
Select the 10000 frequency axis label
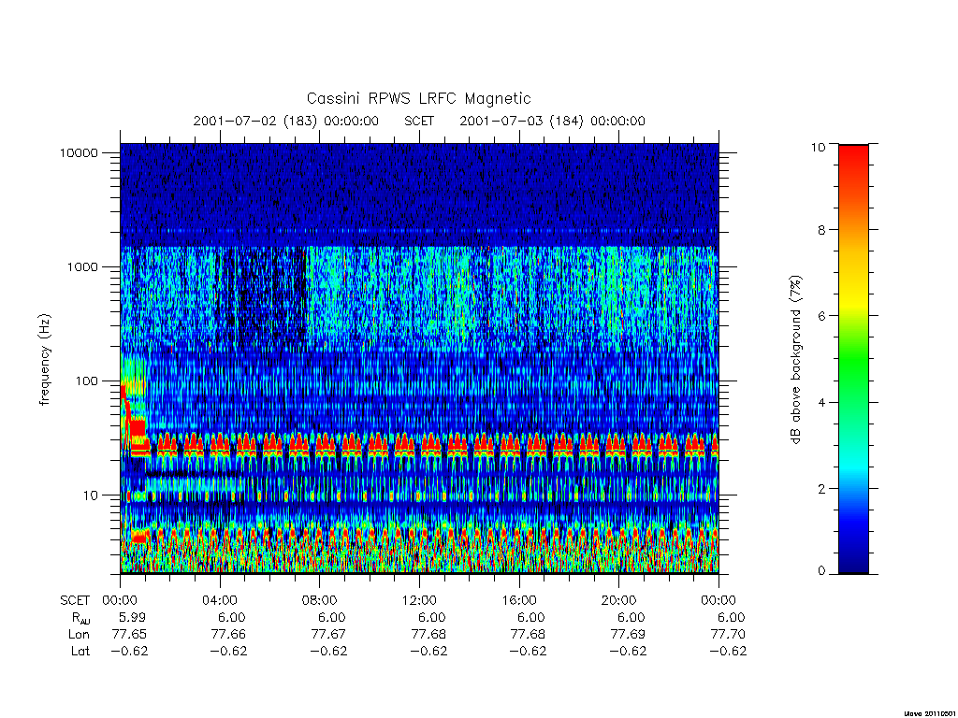tap(79, 152)
